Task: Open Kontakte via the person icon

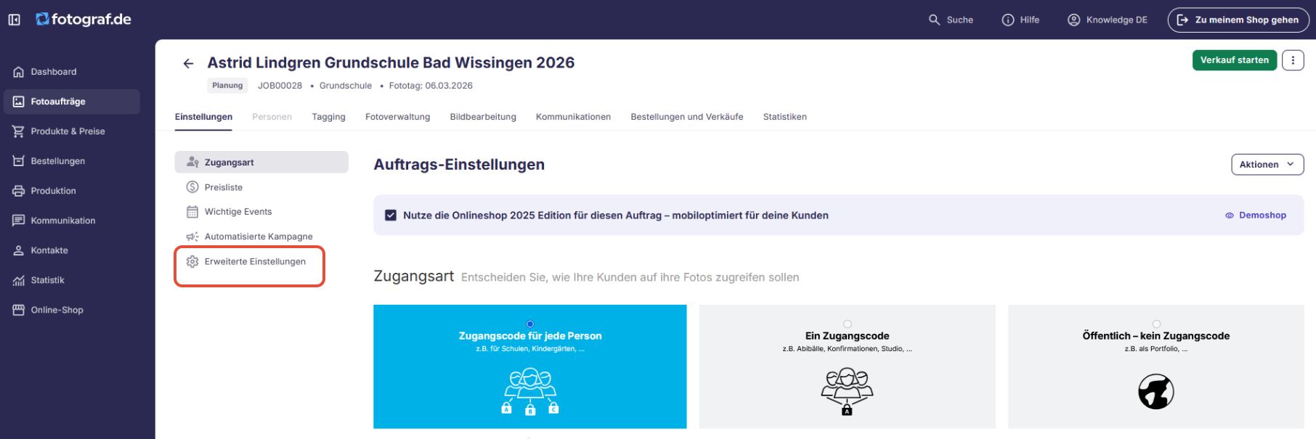Action: 19,250
